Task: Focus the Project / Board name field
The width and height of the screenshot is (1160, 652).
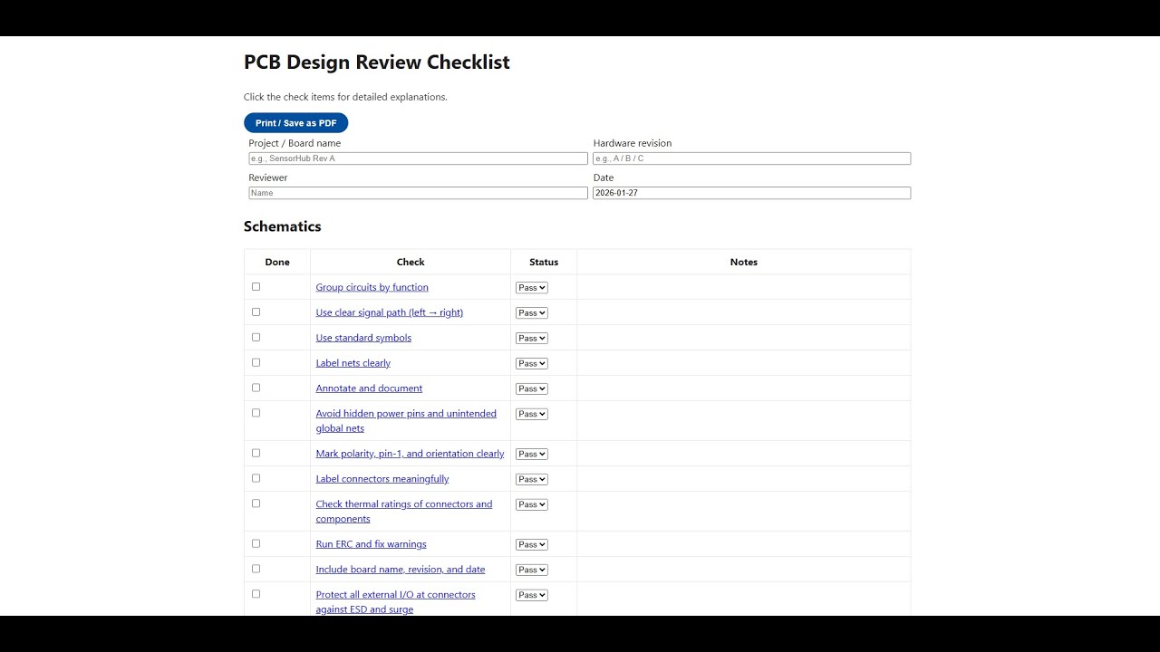Action: click(x=418, y=158)
